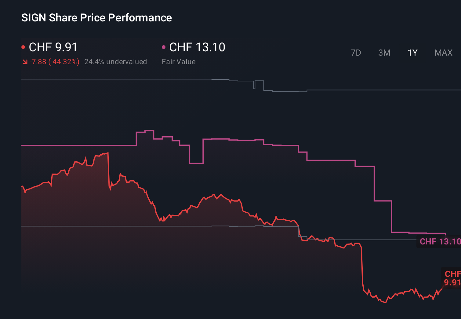Image resolution: width=461 pixels, height=319 pixels.
Task: Switch to the 3M view
Action: (x=384, y=53)
